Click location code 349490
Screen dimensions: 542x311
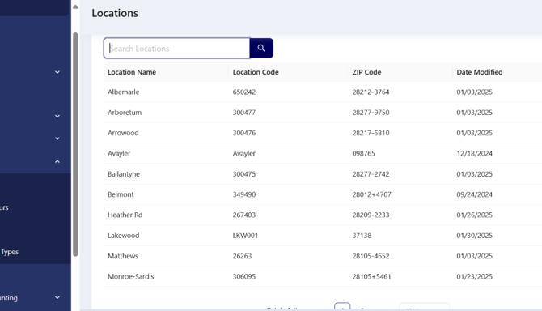[x=244, y=194]
